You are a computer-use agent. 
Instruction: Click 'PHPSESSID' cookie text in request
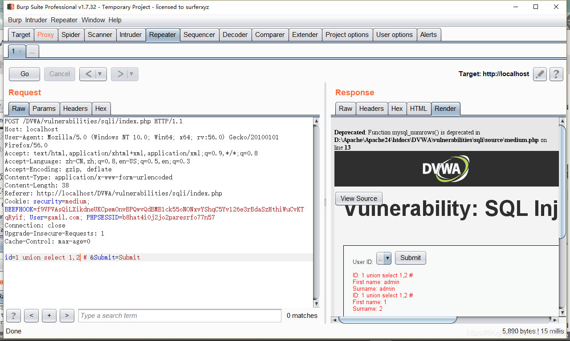coord(102,217)
